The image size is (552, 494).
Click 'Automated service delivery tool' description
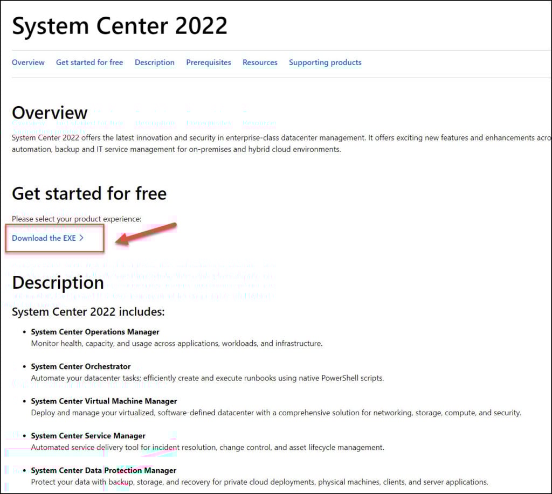[x=208, y=447]
